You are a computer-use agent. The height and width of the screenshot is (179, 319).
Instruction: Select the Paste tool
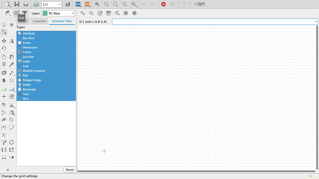(x=12, y=57)
